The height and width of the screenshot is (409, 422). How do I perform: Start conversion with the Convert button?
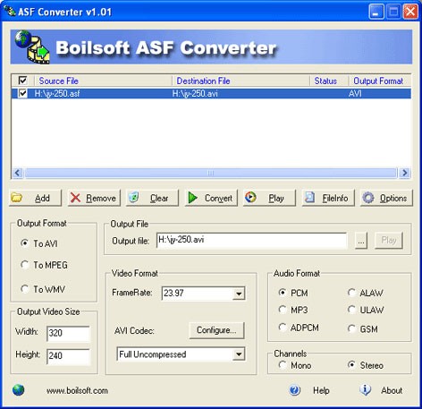(211, 198)
